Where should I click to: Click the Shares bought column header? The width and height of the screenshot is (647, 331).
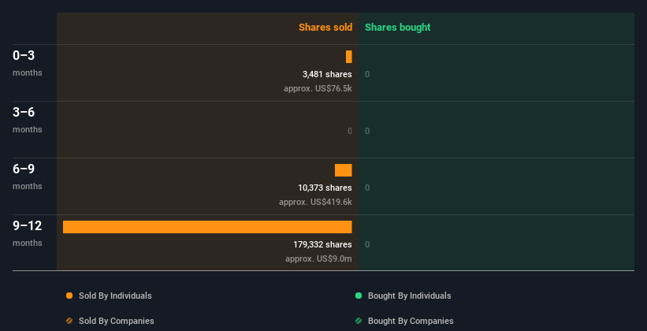click(397, 28)
